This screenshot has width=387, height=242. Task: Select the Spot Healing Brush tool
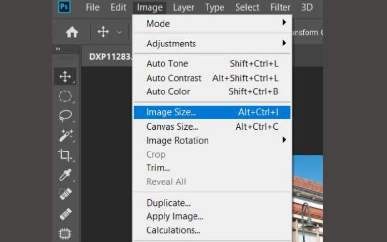pos(65,194)
